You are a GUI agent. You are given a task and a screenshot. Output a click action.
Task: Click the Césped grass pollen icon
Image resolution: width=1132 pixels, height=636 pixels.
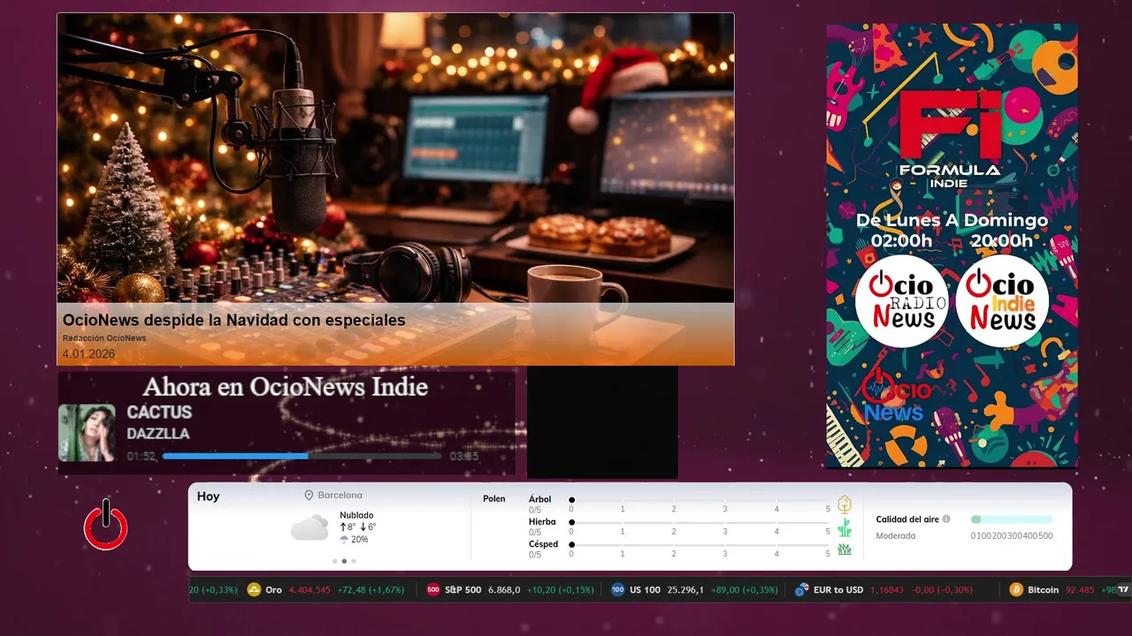tap(844, 549)
